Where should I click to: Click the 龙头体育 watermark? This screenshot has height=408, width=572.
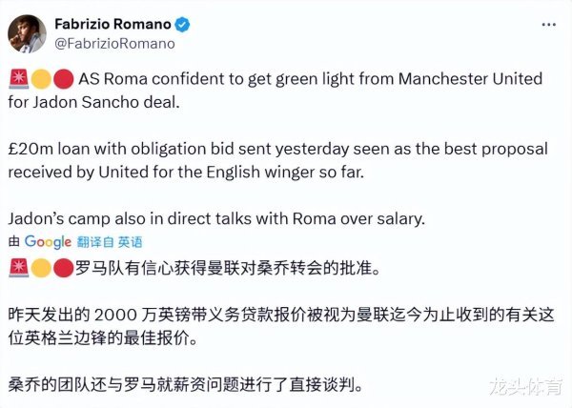point(525,386)
